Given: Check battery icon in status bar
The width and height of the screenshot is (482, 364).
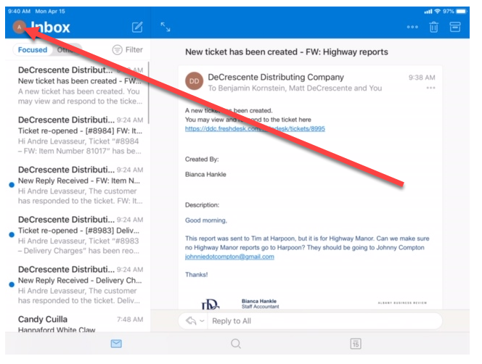Looking at the screenshot, I should click(461, 12).
